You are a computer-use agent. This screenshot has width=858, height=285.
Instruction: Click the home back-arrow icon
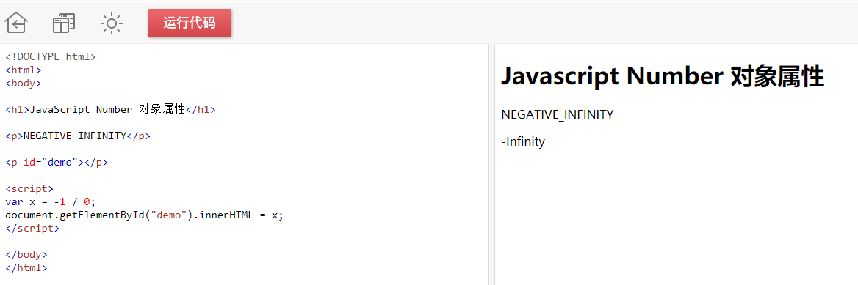[16, 23]
